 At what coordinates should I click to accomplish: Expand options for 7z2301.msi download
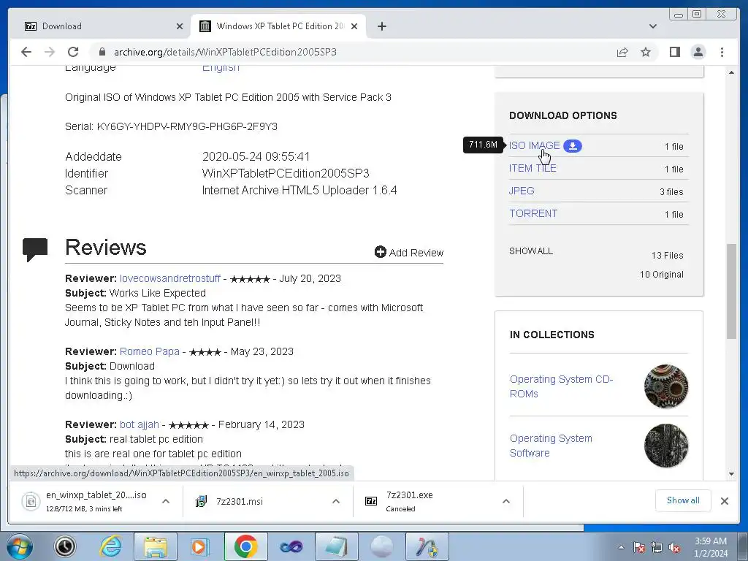[x=336, y=501]
